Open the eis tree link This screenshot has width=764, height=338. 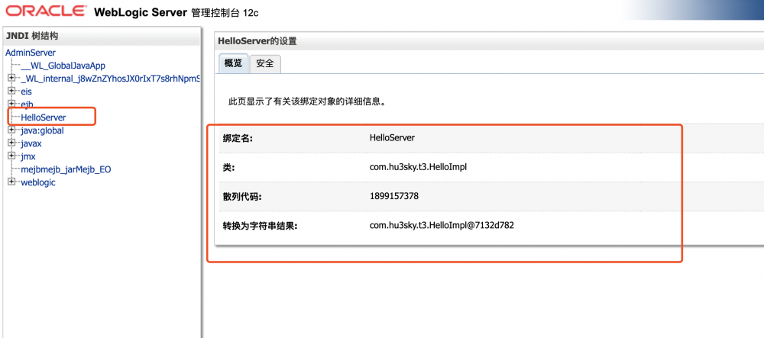pos(26,92)
